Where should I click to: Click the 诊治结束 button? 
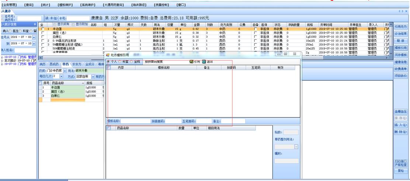(x=400, y=34)
